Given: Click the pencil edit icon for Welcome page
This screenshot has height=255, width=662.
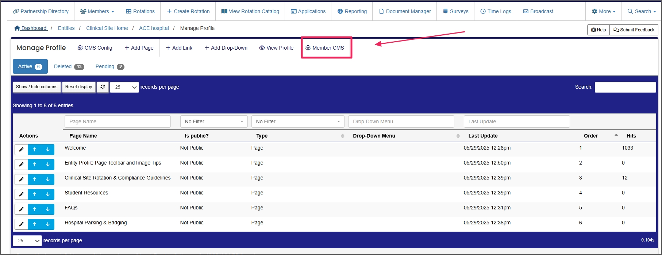Looking at the screenshot, I should (21, 150).
